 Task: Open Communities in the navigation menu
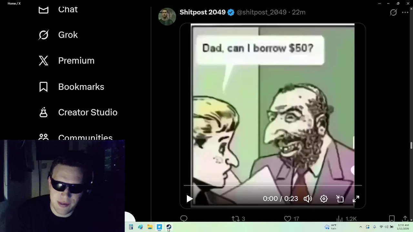pos(76,137)
